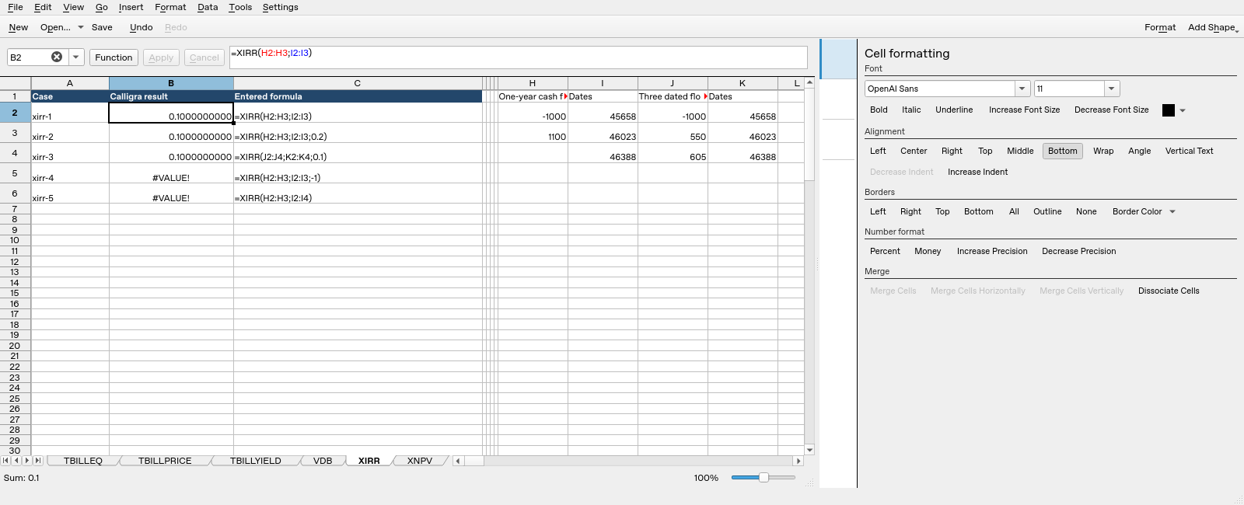
Task: Switch to the TBILLYIELD sheet tab
Action: pyautogui.click(x=255, y=461)
